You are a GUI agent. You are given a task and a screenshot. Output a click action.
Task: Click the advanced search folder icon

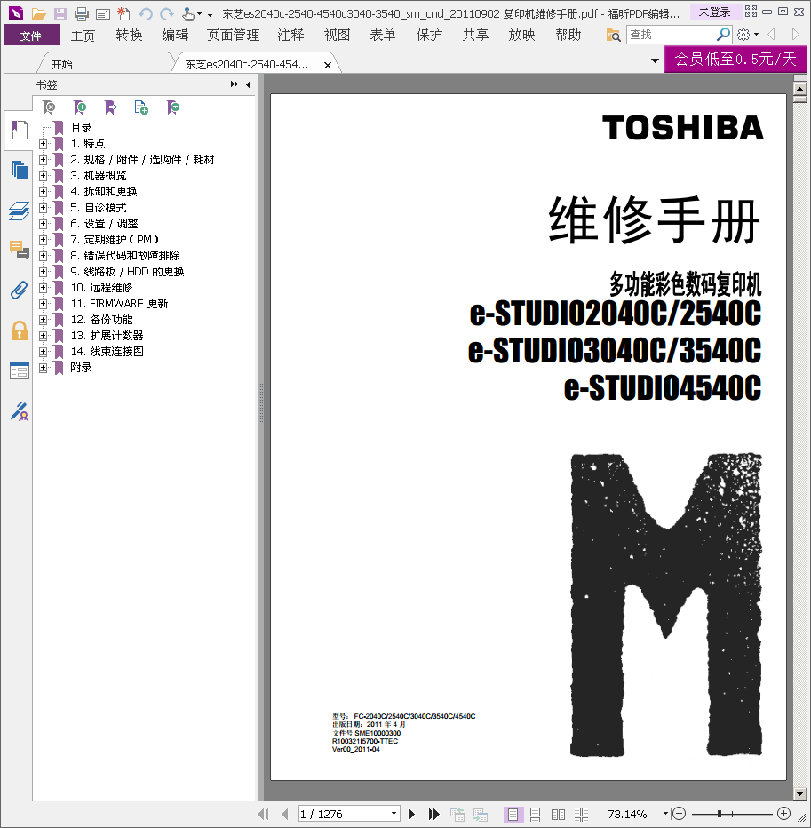pyautogui.click(x=613, y=36)
